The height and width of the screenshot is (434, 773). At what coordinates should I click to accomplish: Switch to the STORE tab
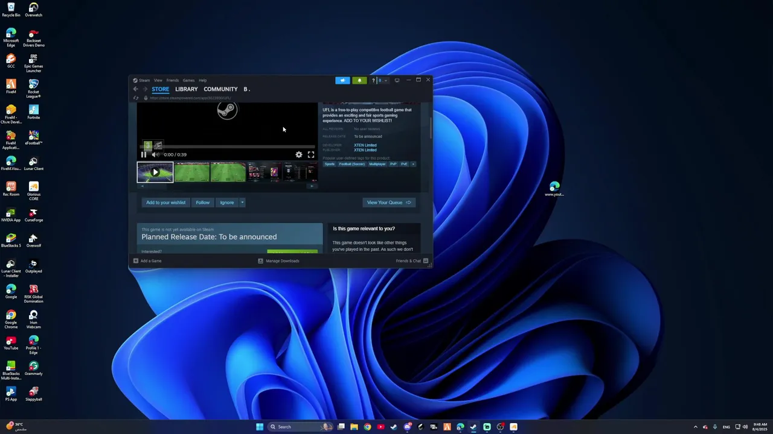tap(160, 89)
